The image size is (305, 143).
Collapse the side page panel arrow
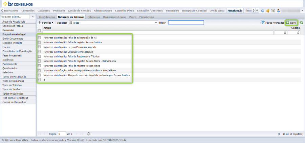click(x=33, y=17)
